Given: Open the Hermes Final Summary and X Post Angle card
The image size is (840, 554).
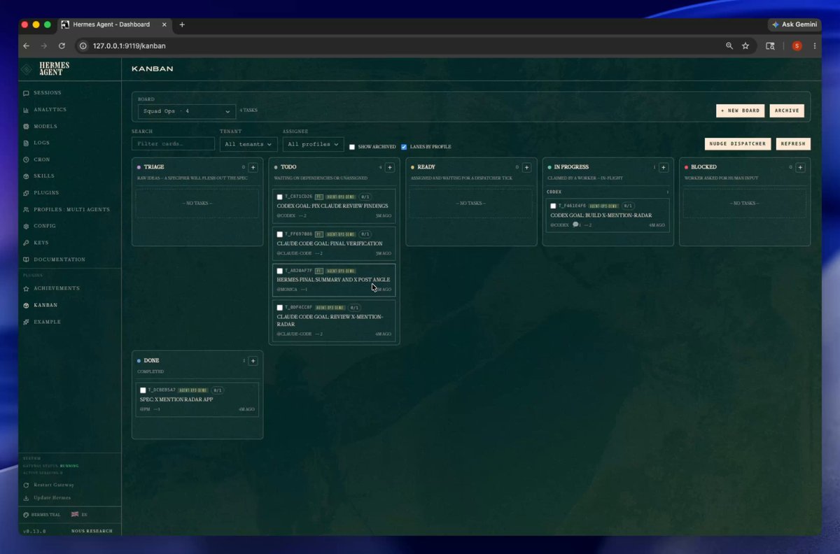Looking at the screenshot, I should tap(334, 280).
